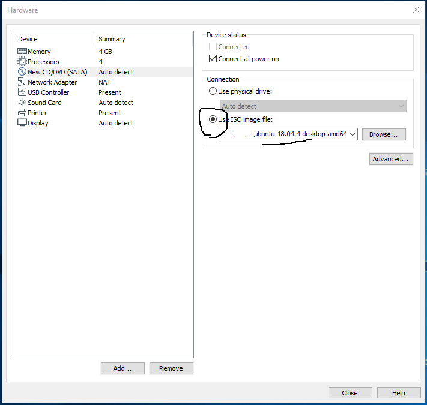Toggle the Connected checkbox
The image size is (427, 405).
click(213, 47)
